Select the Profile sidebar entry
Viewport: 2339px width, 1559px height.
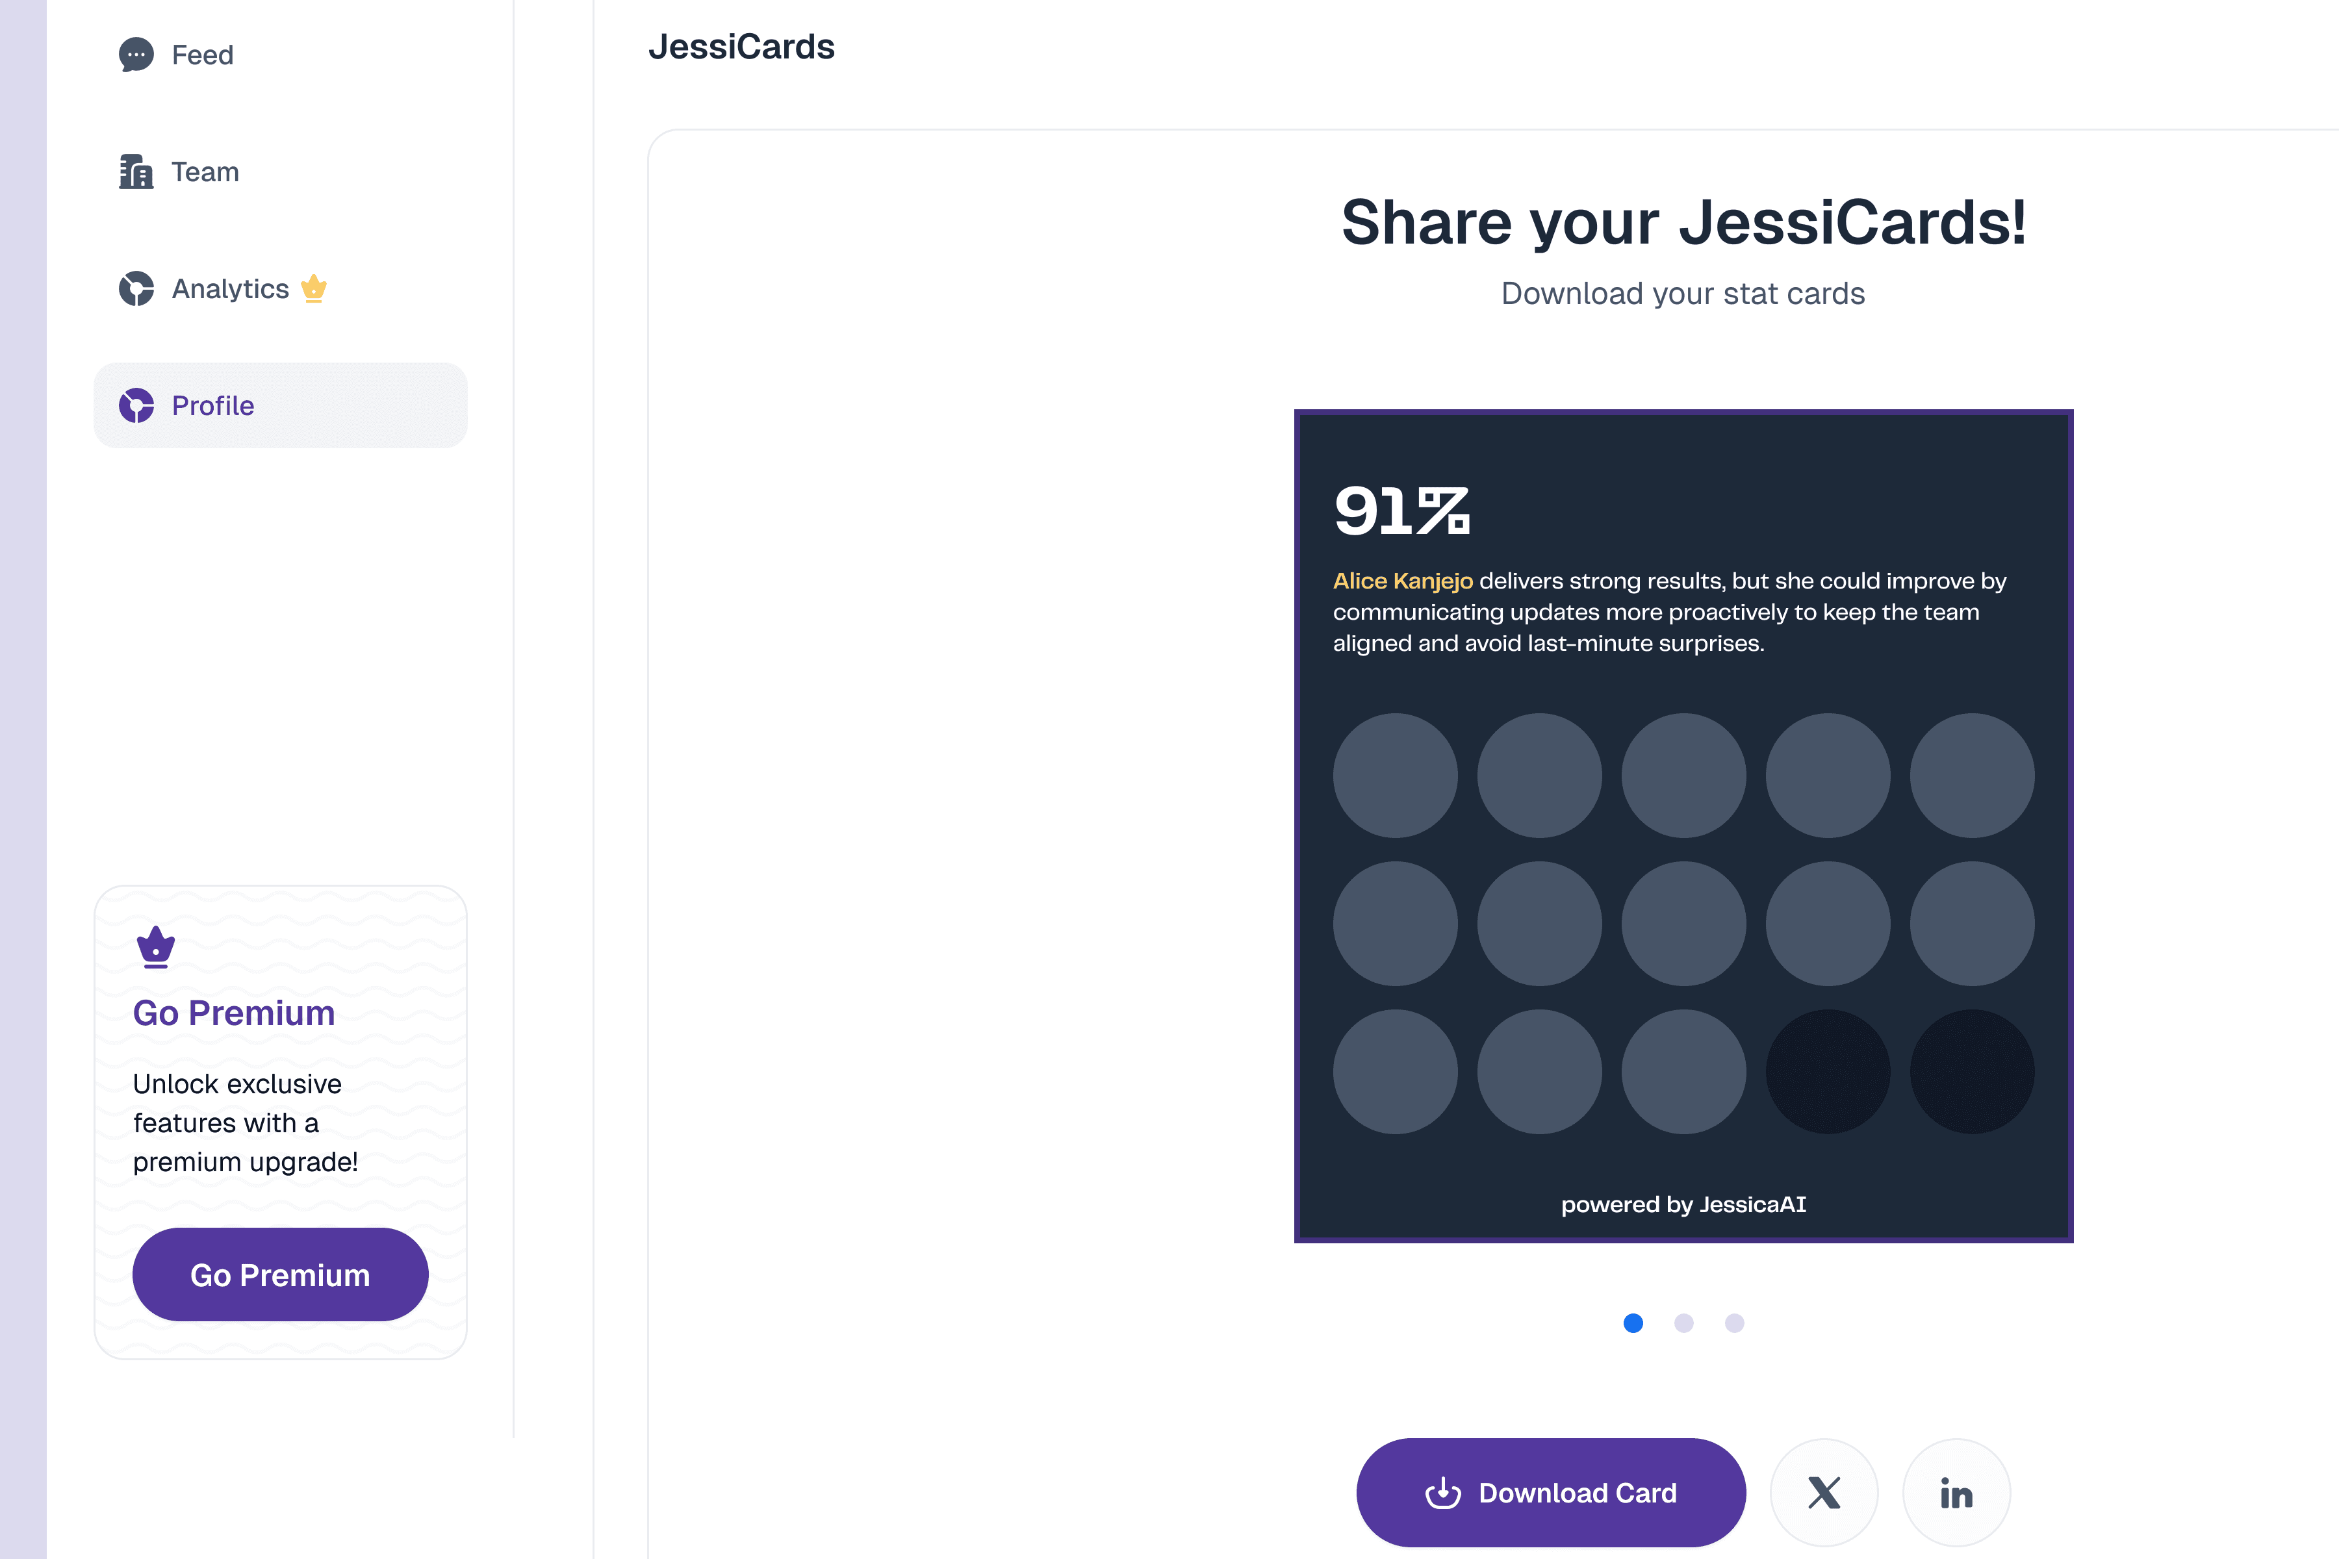point(281,405)
